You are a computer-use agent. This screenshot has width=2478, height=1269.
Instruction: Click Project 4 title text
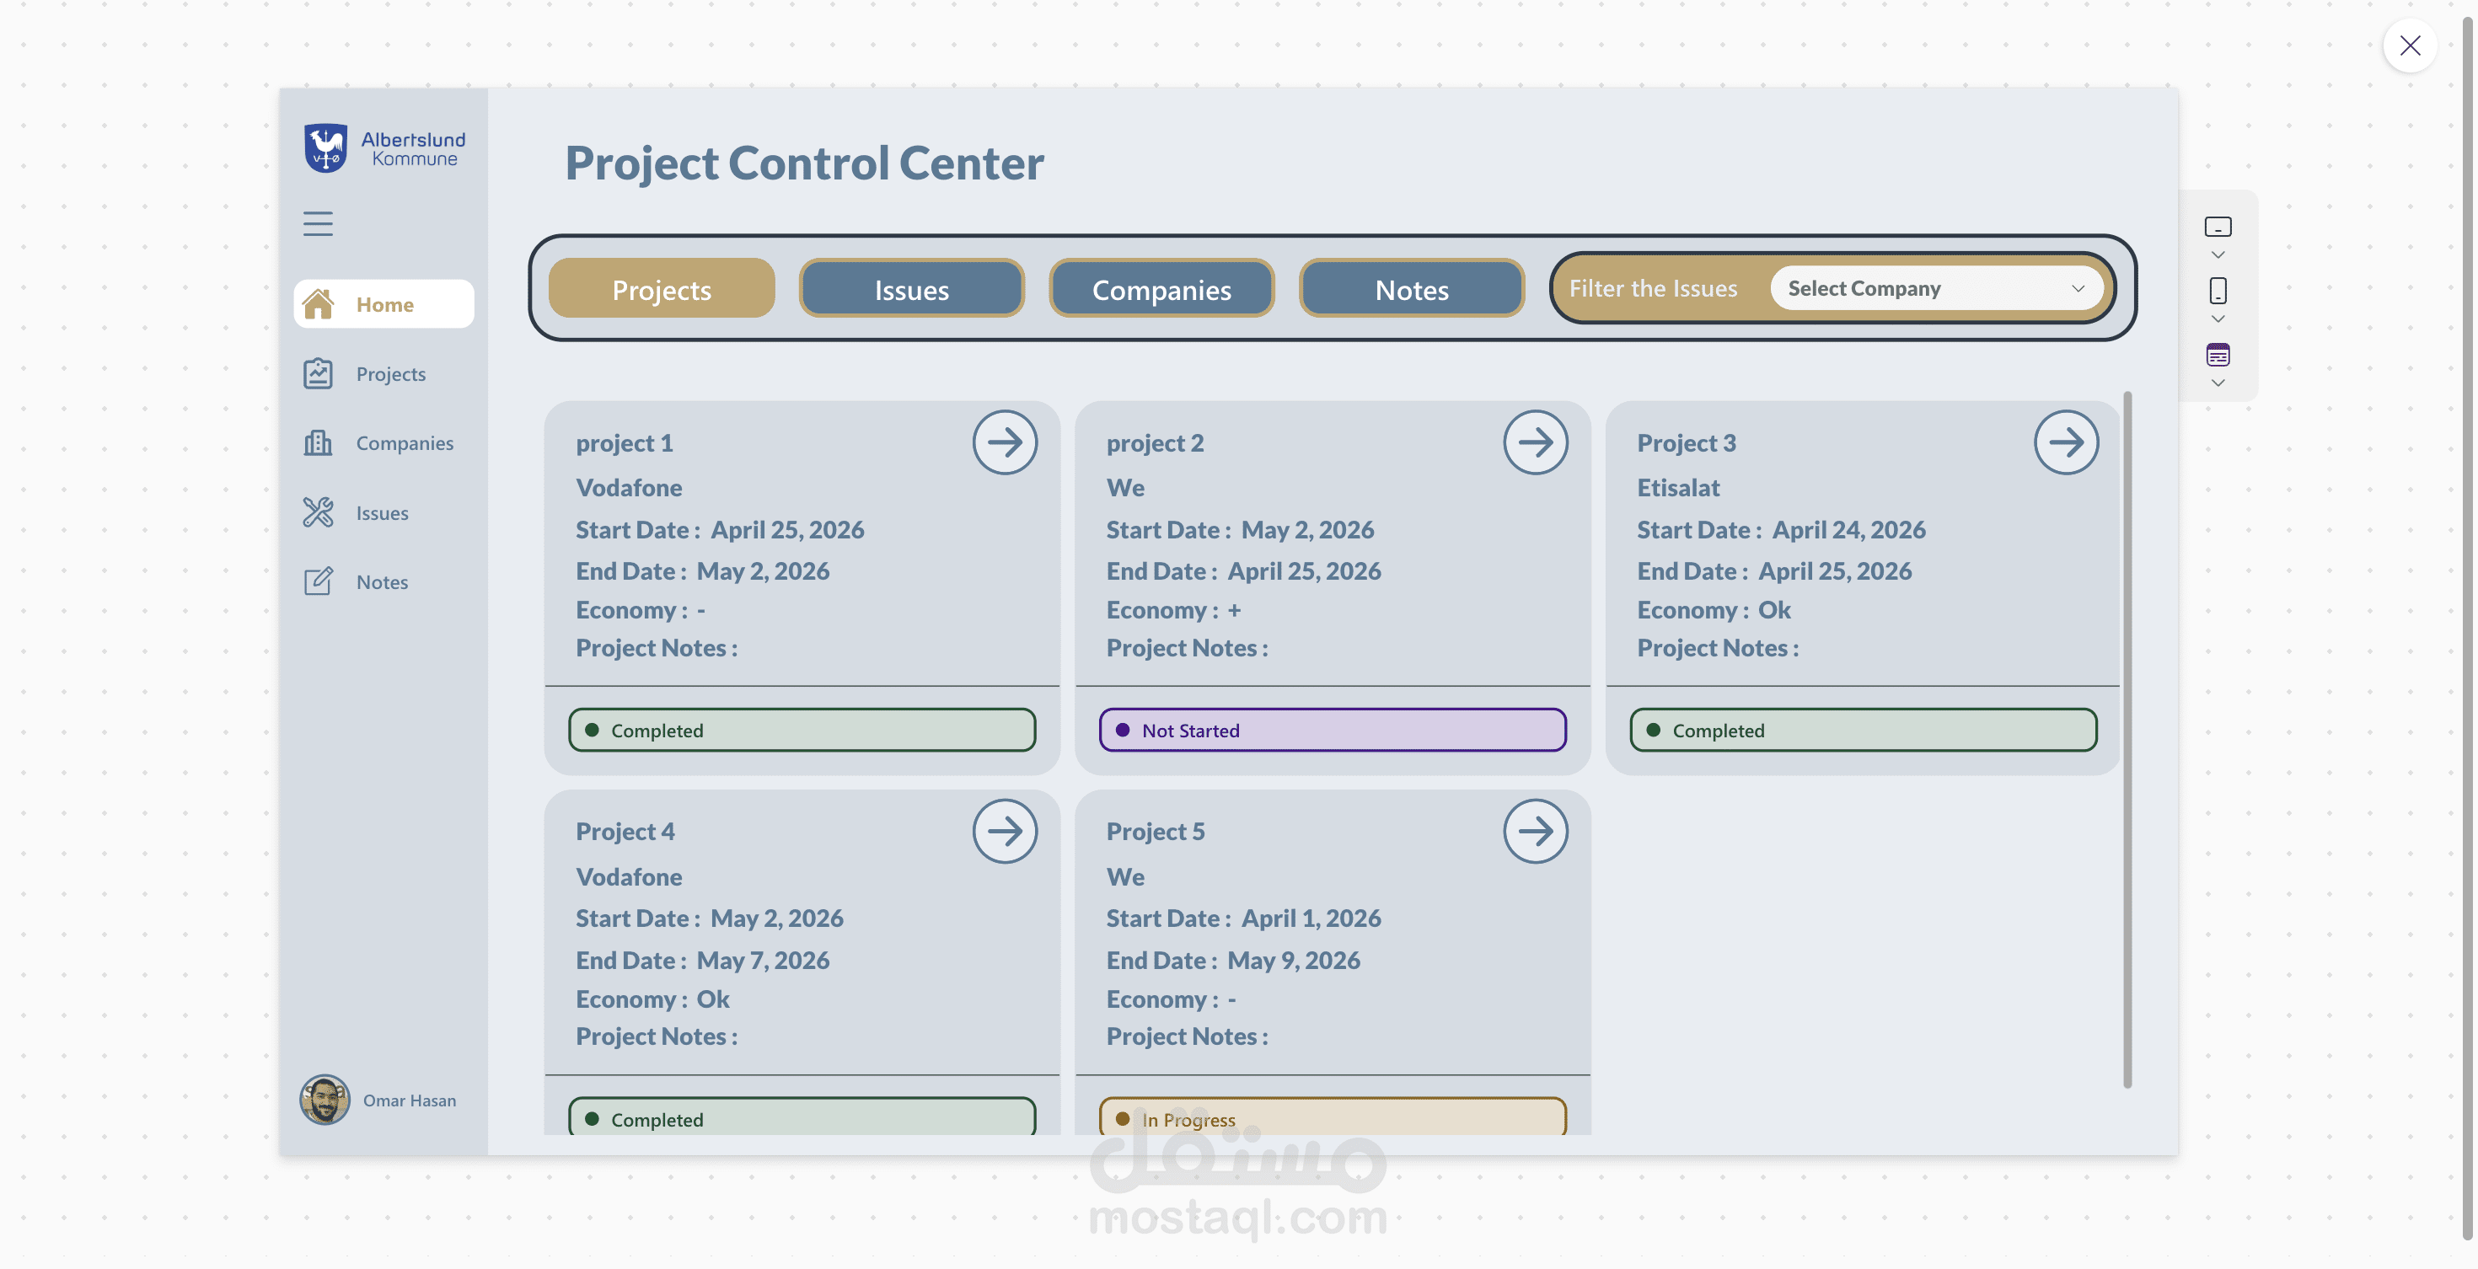tap(625, 832)
